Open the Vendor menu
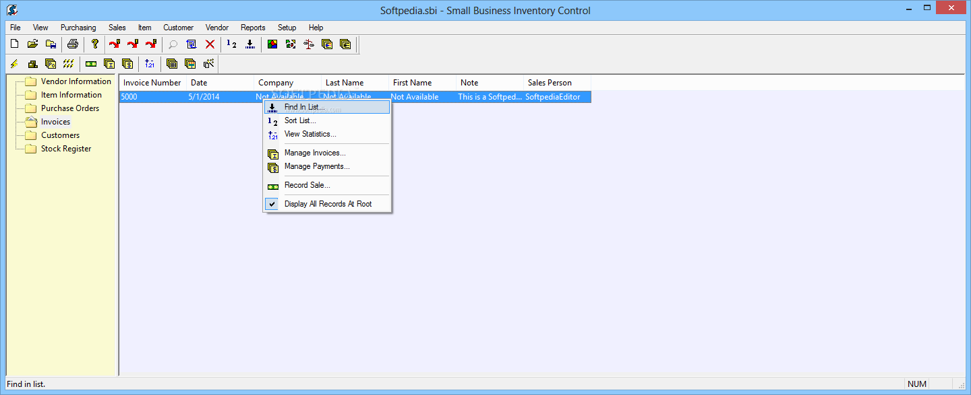Screen dimensions: 971x395 tap(217, 28)
